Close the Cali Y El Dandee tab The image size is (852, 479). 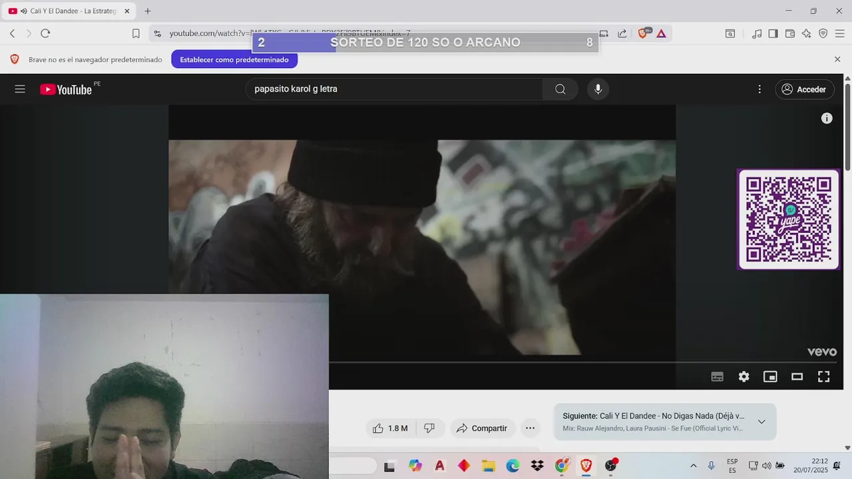point(126,11)
